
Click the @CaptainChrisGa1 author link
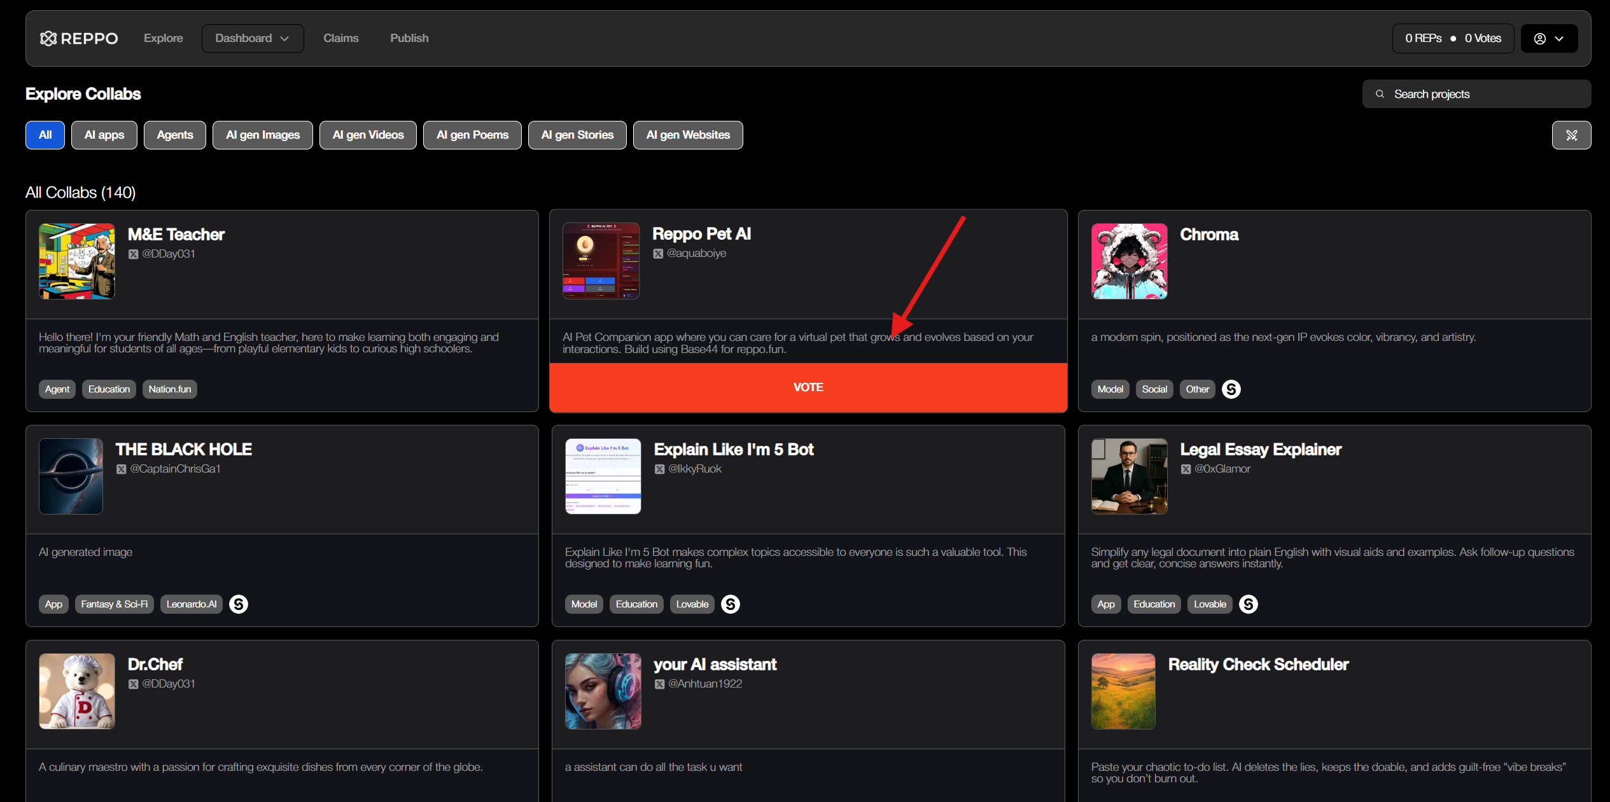[175, 469]
